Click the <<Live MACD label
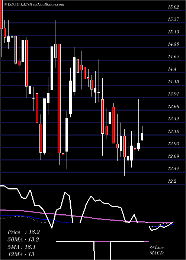Screen dimensions: 186x260 click(157, 250)
